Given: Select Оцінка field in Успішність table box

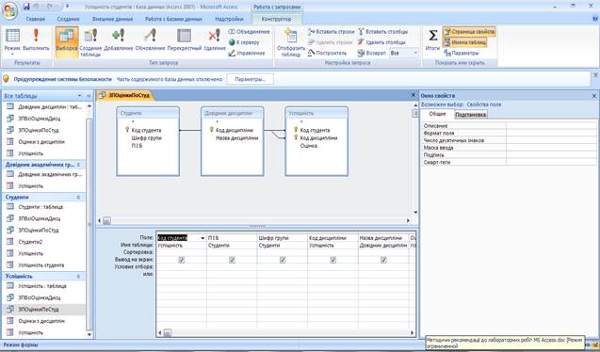Looking at the screenshot, I should tap(308, 146).
